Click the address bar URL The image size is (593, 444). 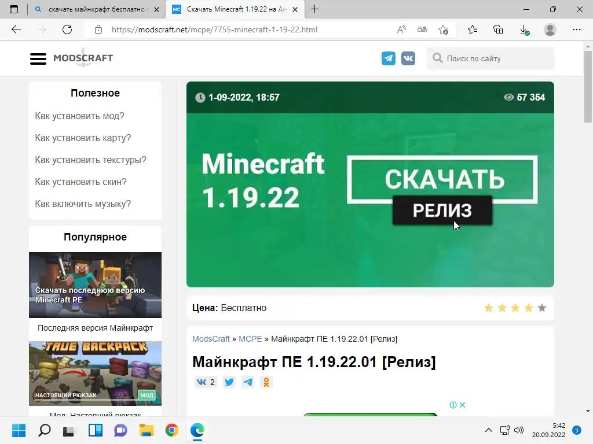[x=214, y=29]
